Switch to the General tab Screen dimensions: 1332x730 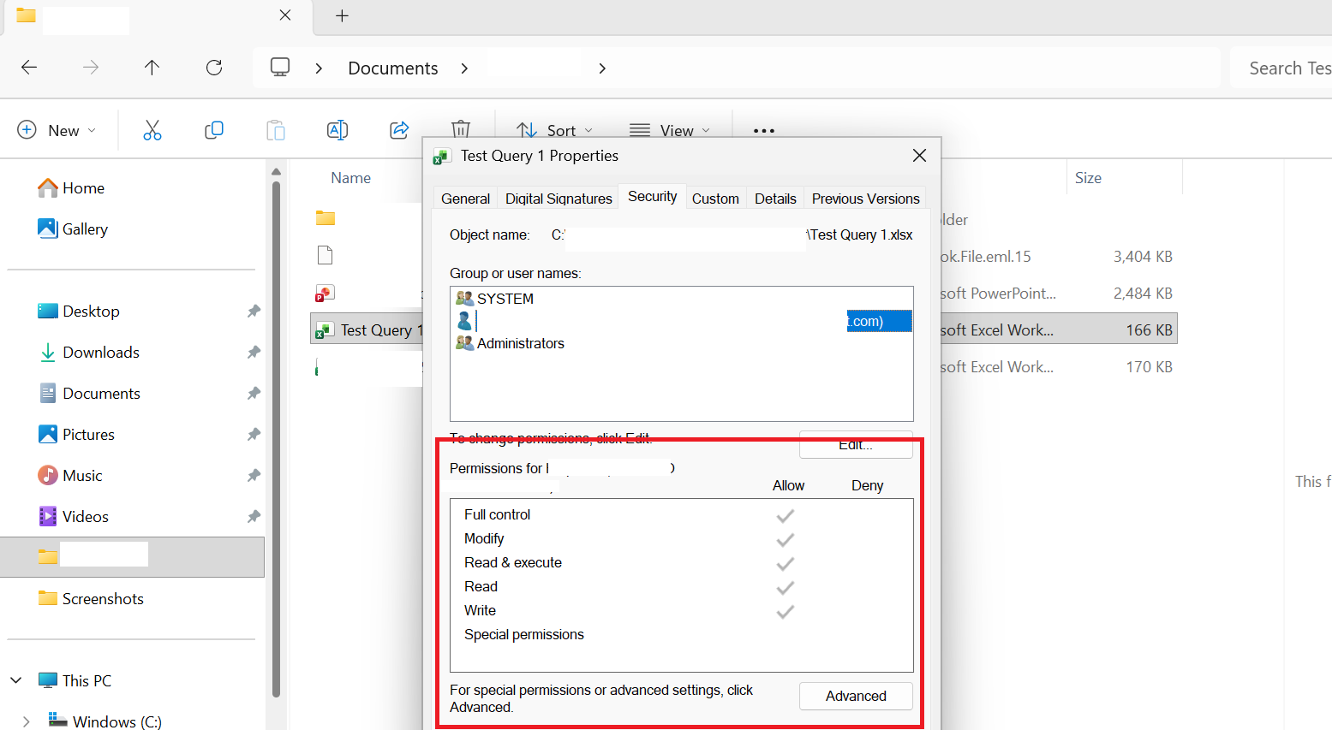[x=466, y=199]
